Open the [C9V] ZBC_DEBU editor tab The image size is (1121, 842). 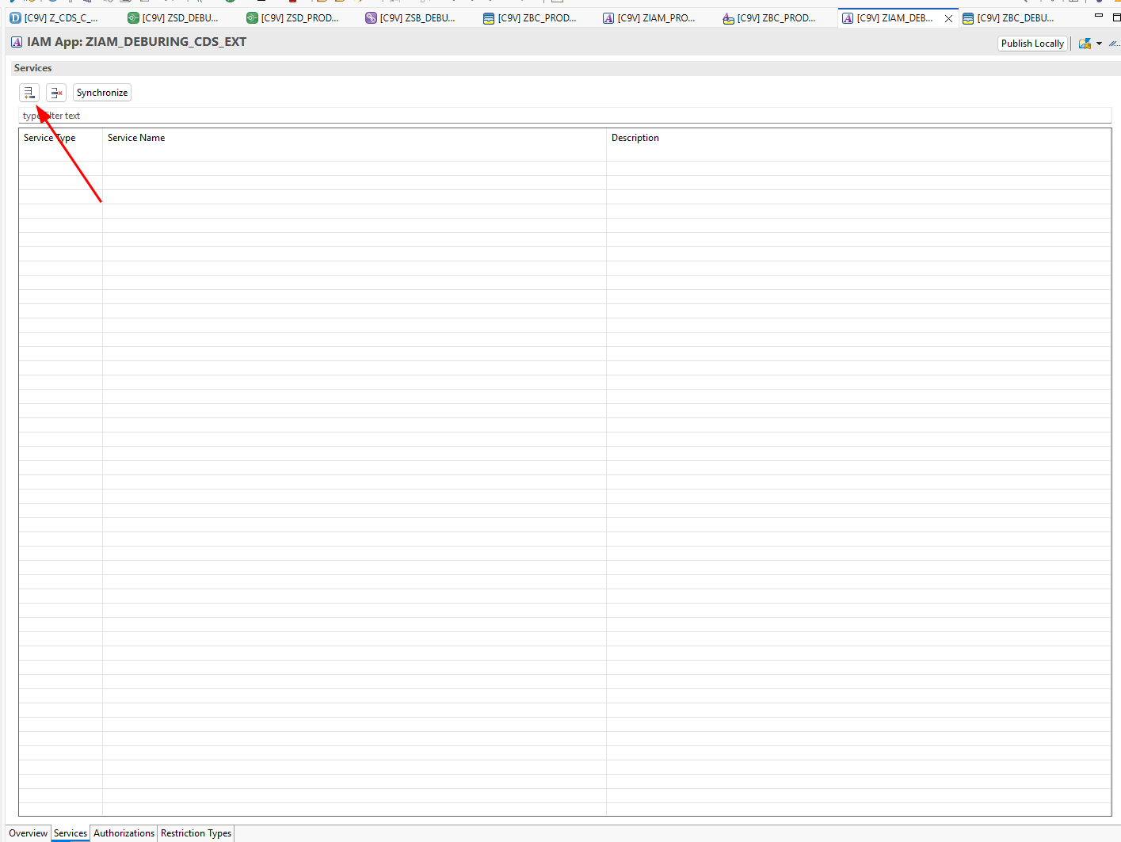pos(1009,17)
